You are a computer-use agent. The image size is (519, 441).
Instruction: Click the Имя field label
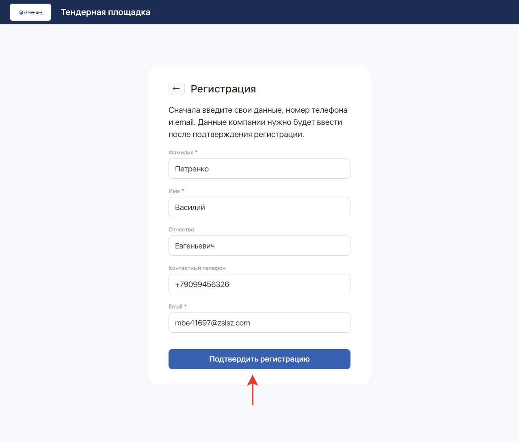coord(174,191)
